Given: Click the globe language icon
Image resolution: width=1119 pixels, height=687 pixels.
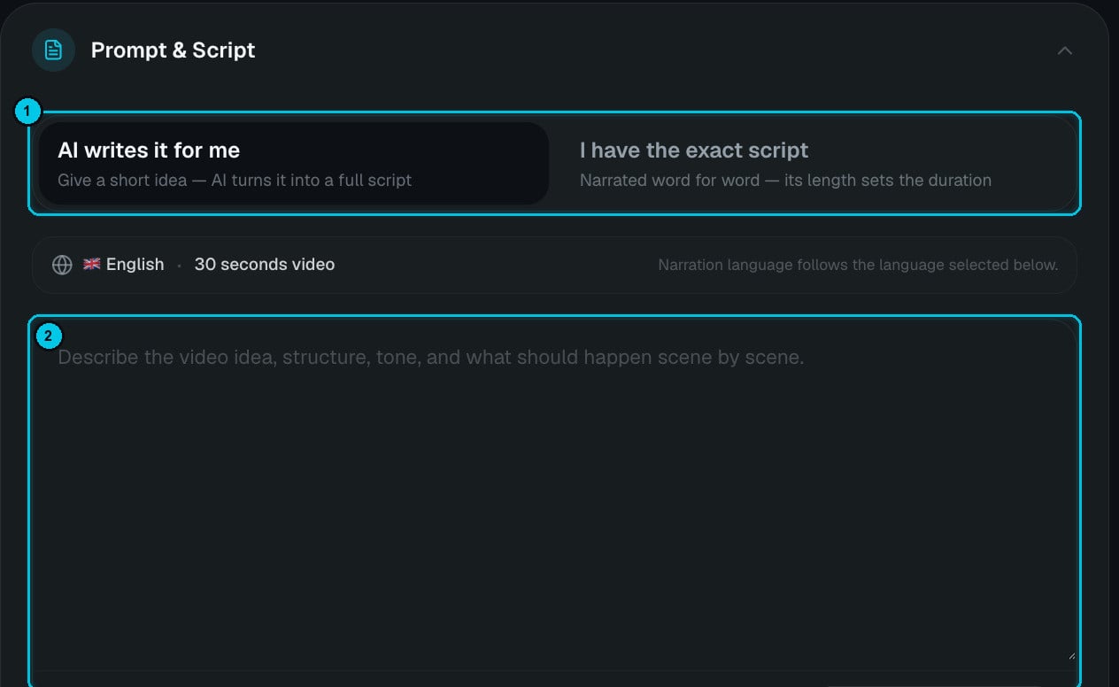Looking at the screenshot, I should [62, 265].
